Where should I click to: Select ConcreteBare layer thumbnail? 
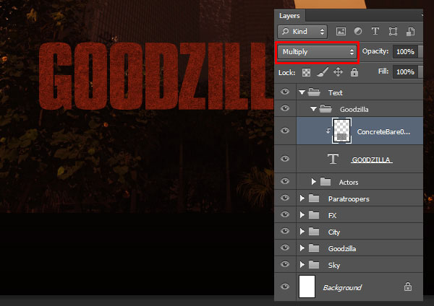click(x=341, y=131)
